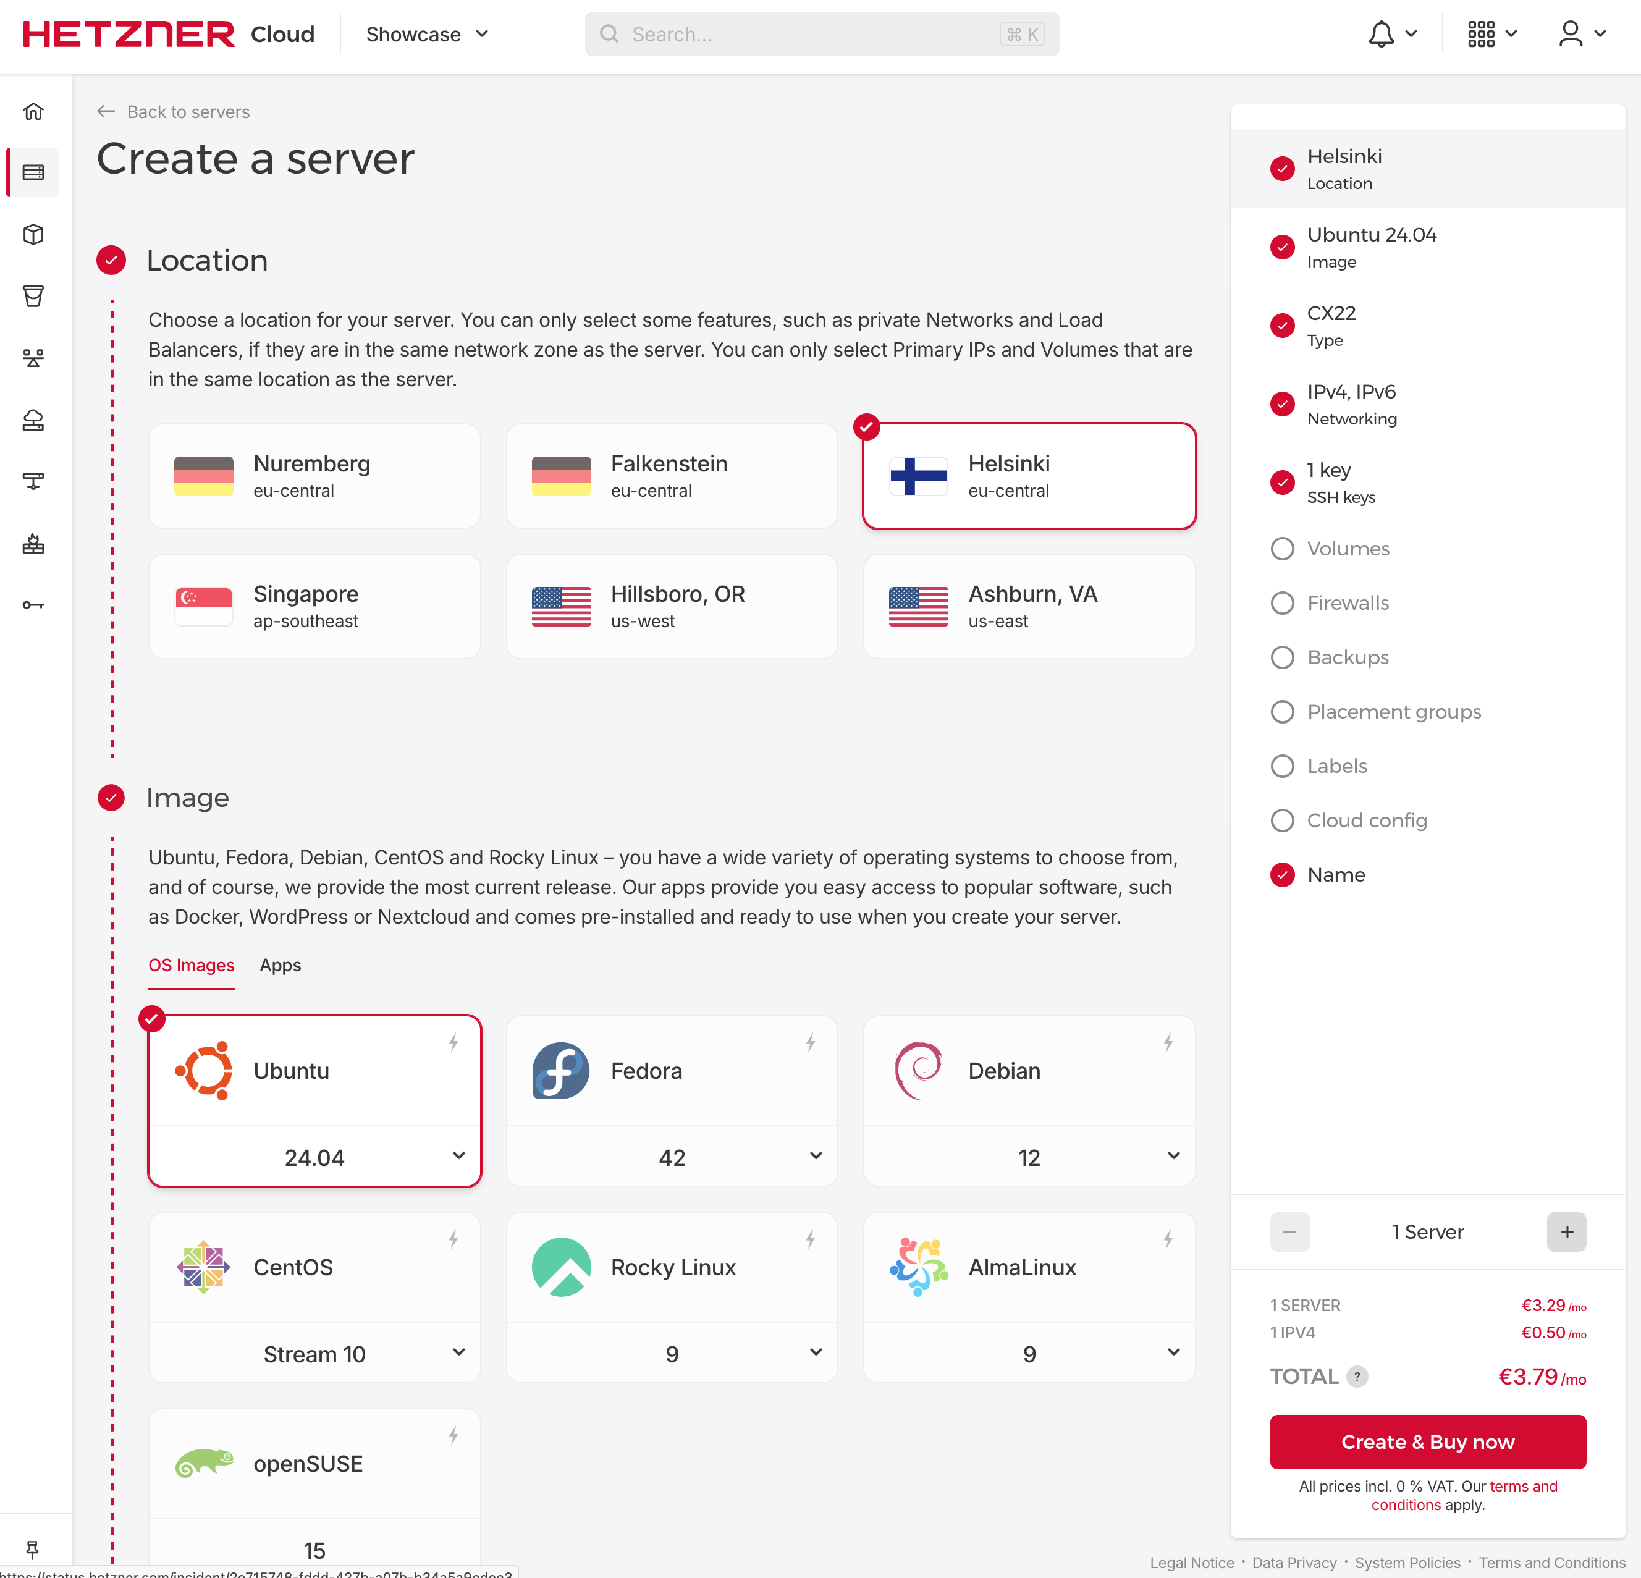Image resolution: width=1641 pixels, height=1578 pixels.
Task: Open the Floating IPs icon in sidebar
Action: [x=33, y=420]
